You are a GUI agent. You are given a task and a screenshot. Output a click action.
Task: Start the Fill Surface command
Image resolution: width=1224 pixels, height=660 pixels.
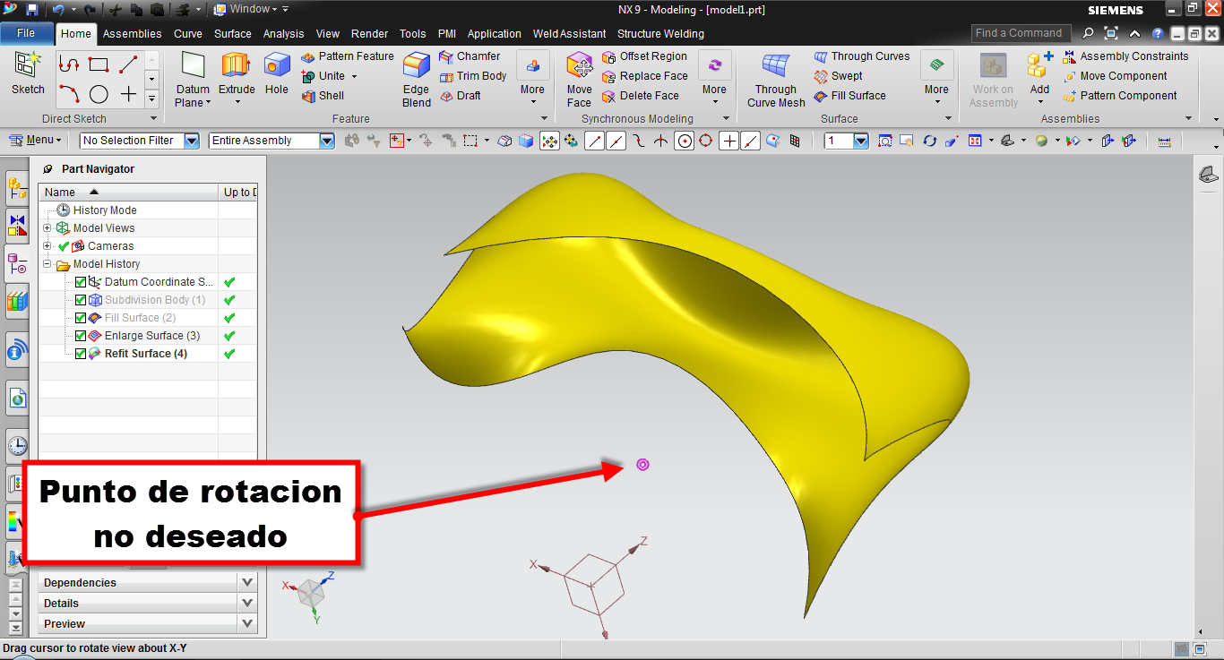pos(850,96)
